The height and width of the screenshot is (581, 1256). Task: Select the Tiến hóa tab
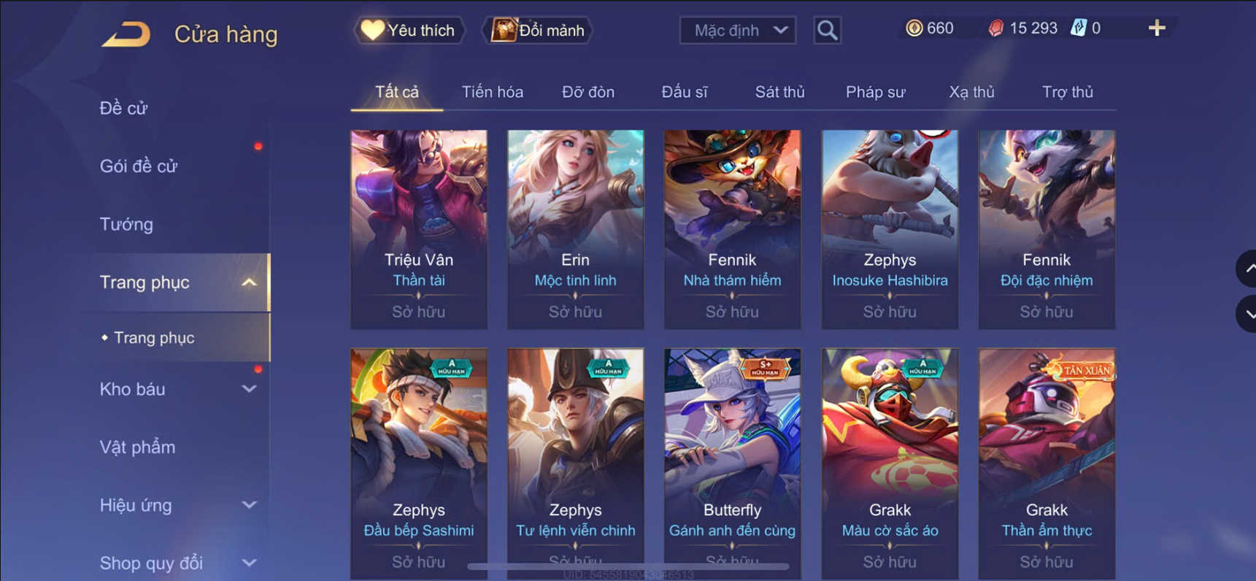(492, 92)
